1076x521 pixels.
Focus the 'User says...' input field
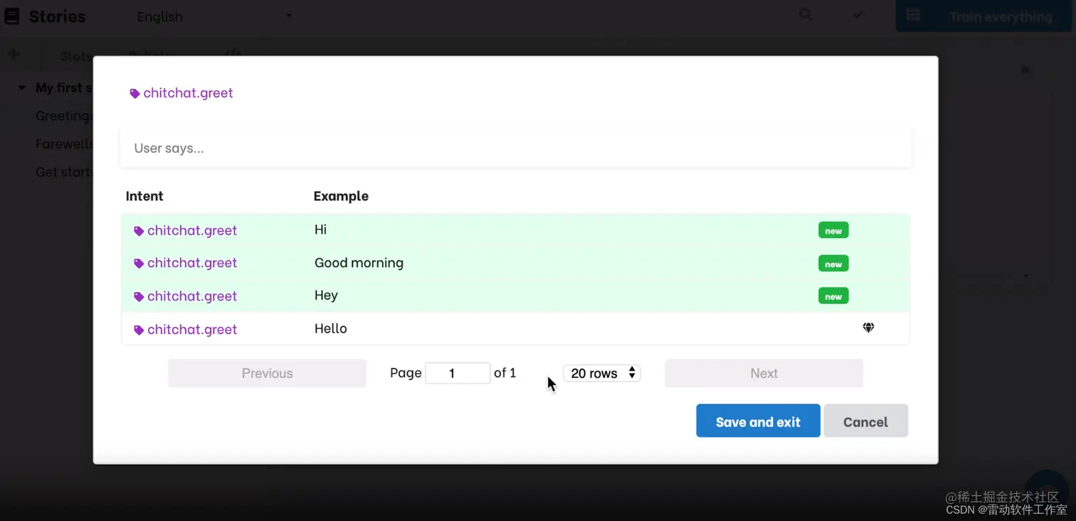(515, 149)
